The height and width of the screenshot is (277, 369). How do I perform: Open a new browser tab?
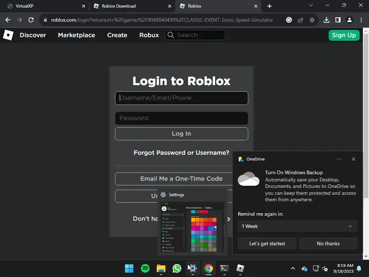point(270,6)
